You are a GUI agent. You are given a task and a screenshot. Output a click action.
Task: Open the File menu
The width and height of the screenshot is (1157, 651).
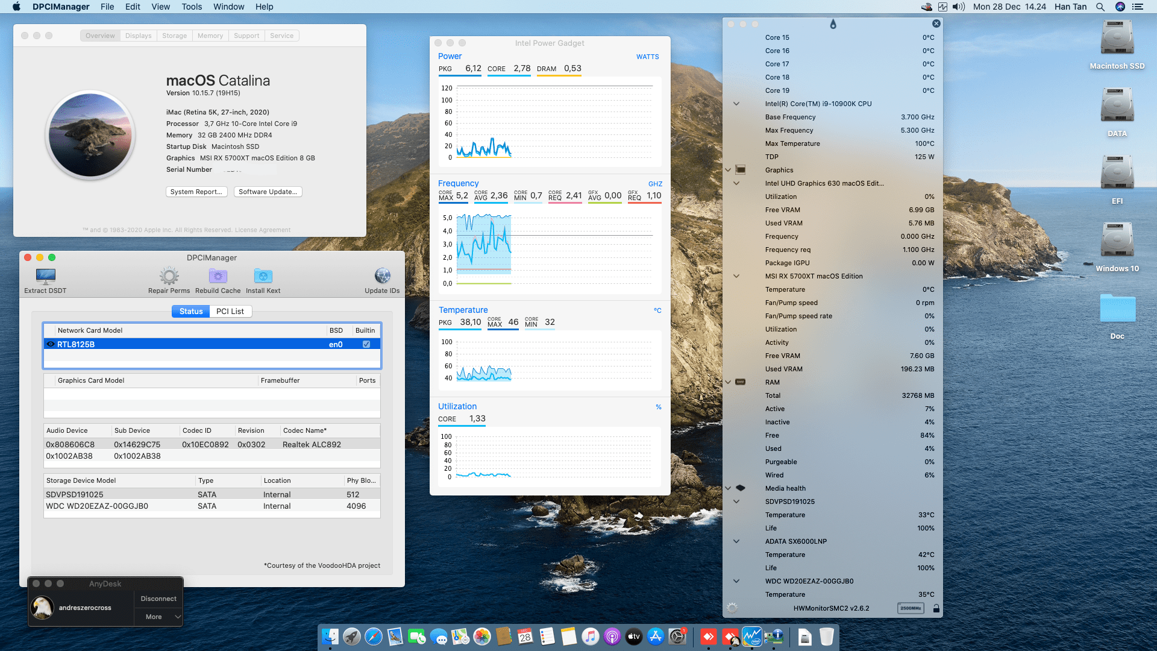(107, 7)
